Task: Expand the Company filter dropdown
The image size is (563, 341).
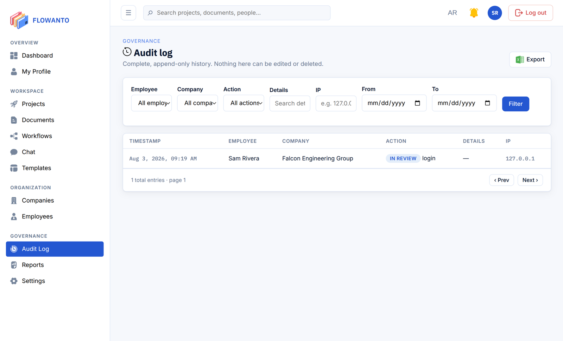Action: 197,103
